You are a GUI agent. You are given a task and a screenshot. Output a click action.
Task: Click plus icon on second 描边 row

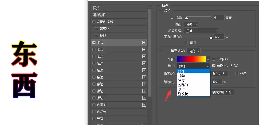144,49
